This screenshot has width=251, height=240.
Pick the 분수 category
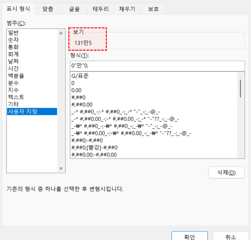tap(32, 83)
